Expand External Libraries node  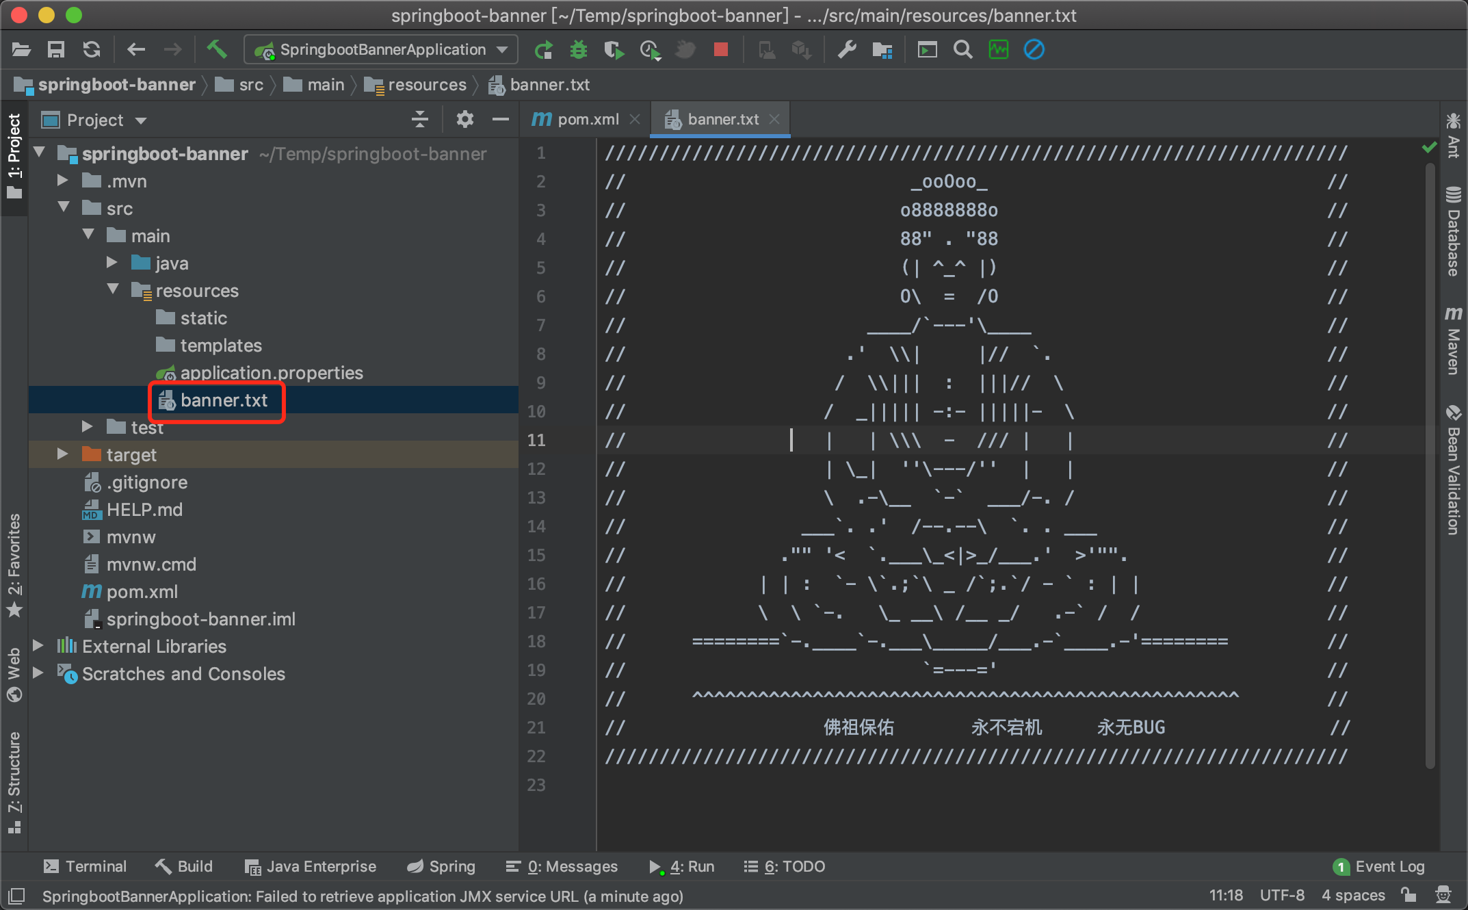coord(38,645)
